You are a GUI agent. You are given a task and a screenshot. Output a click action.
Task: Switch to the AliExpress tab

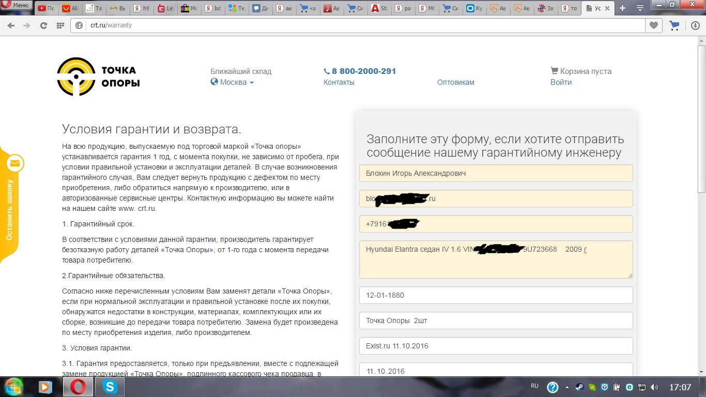click(x=70, y=8)
